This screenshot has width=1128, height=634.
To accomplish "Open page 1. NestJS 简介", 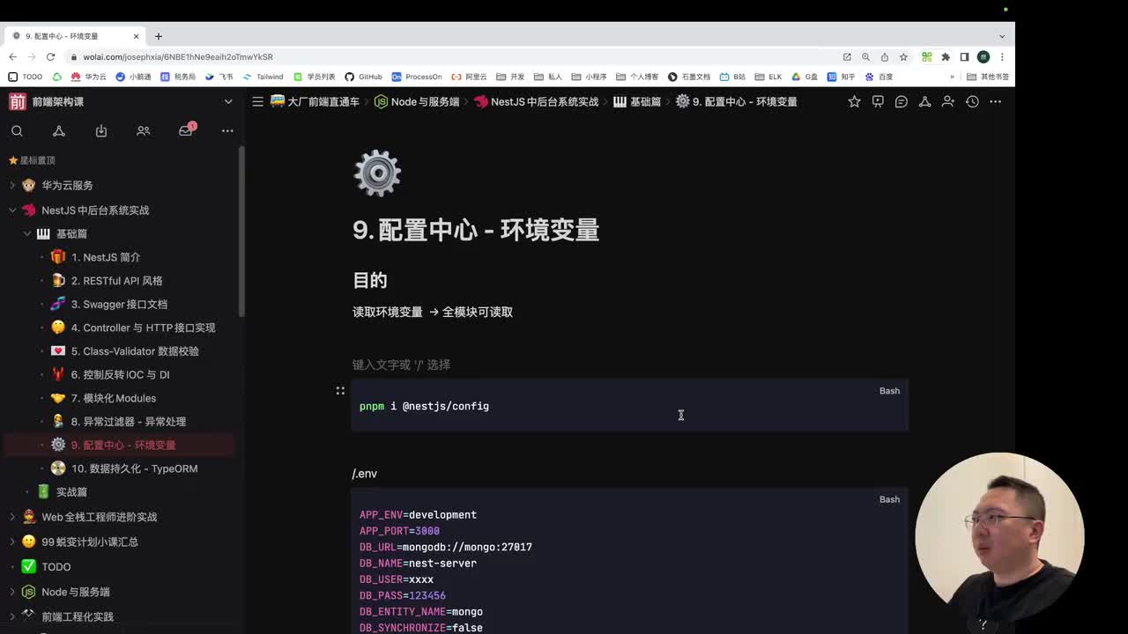I will 106,257.
